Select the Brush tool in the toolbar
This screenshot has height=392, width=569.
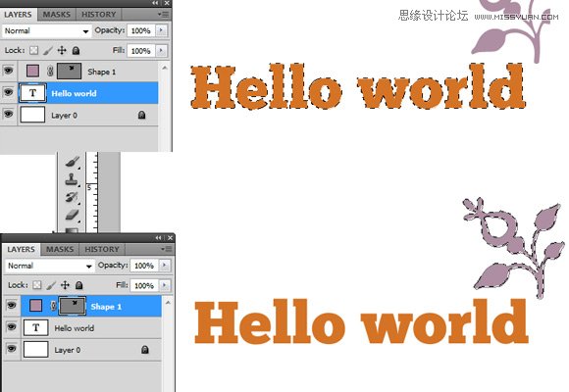pos(73,162)
